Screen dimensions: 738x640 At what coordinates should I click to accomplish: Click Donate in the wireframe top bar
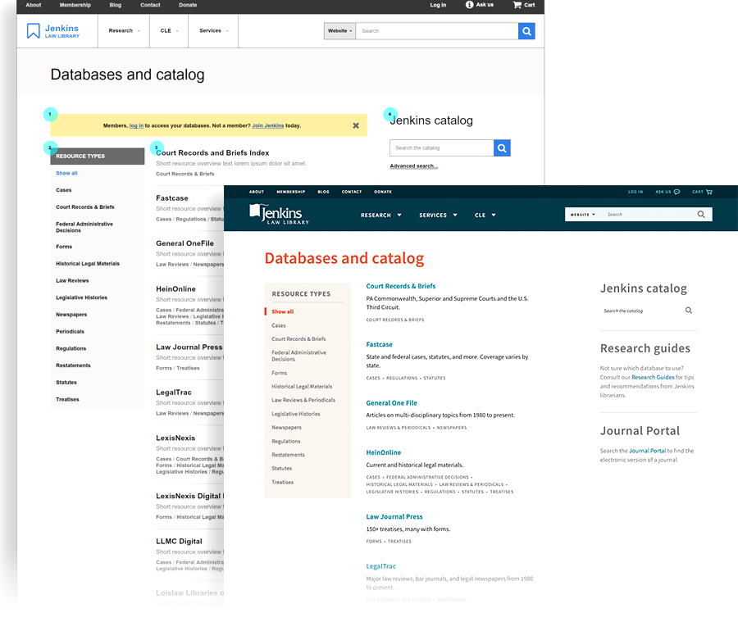coord(188,5)
